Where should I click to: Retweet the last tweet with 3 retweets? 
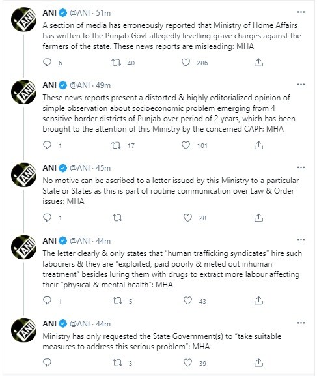pos(117,362)
